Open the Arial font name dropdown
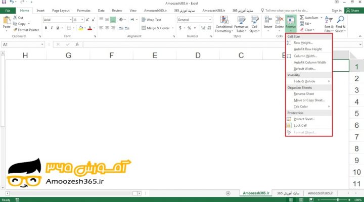Viewport: 364px width, 202px height. pyautogui.click(x=71, y=20)
